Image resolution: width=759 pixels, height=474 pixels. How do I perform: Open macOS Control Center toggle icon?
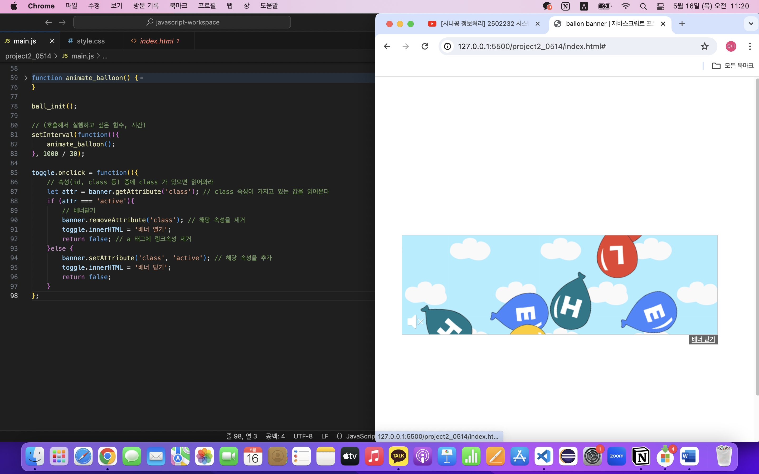click(660, 6)
